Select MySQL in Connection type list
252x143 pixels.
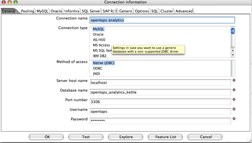[99, 29]
